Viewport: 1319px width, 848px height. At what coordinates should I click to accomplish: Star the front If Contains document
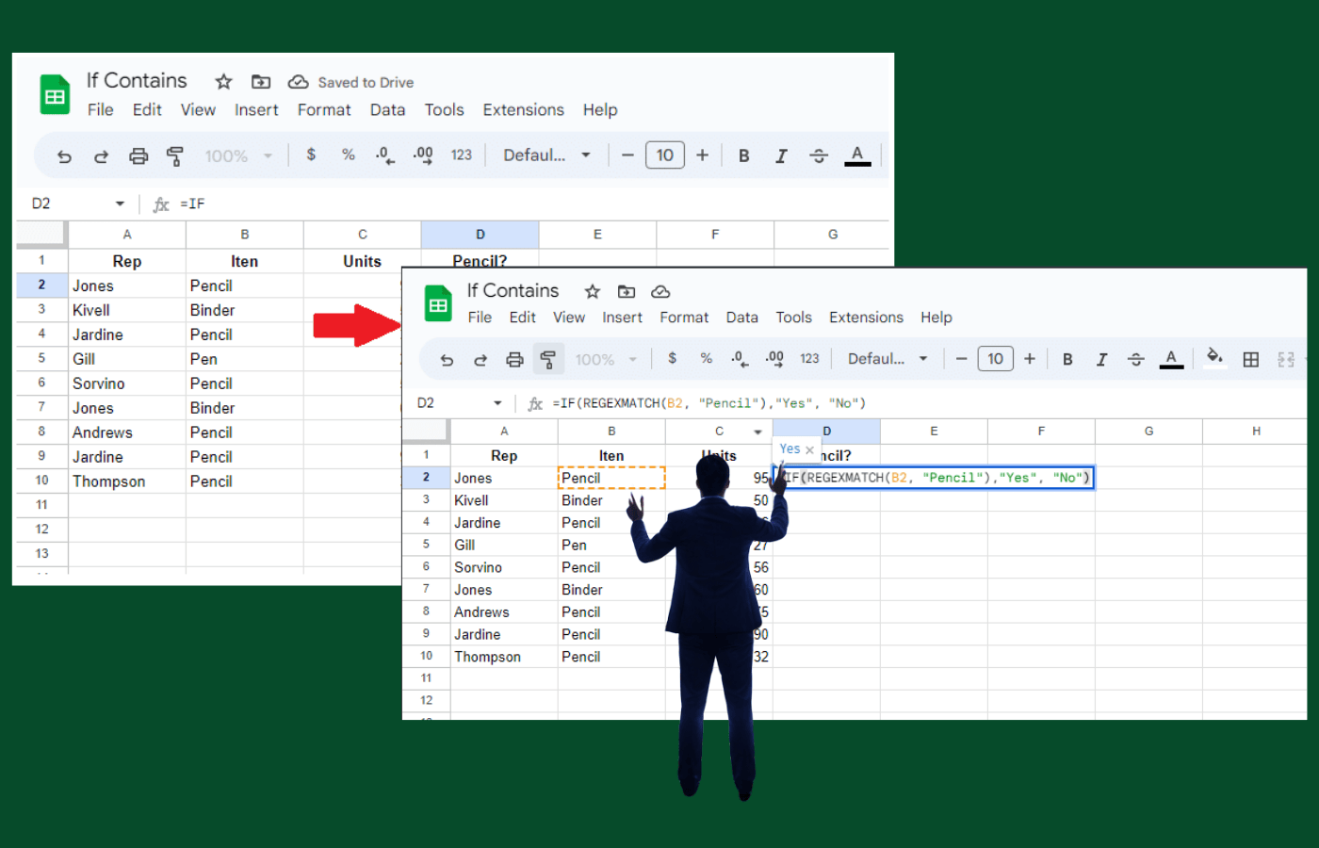592,291
